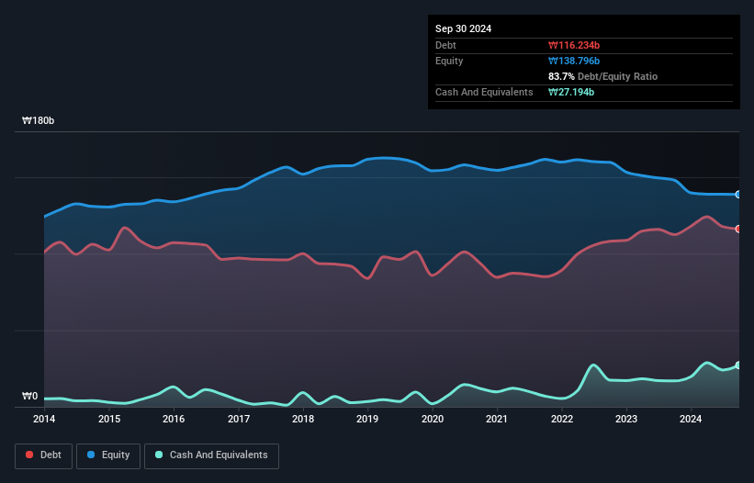The height and width of the screenshot is (483, 754).
Task: Click the teal Cash legend dot
Action: click(x=159, y=455)
